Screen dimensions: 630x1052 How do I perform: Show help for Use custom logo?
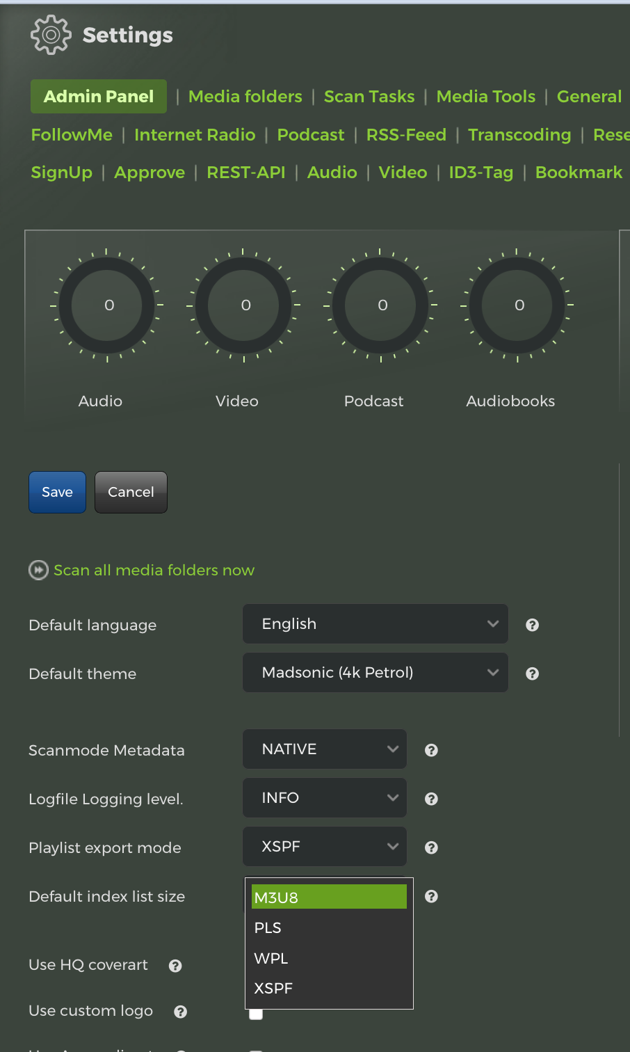(x=180, y=1012)
